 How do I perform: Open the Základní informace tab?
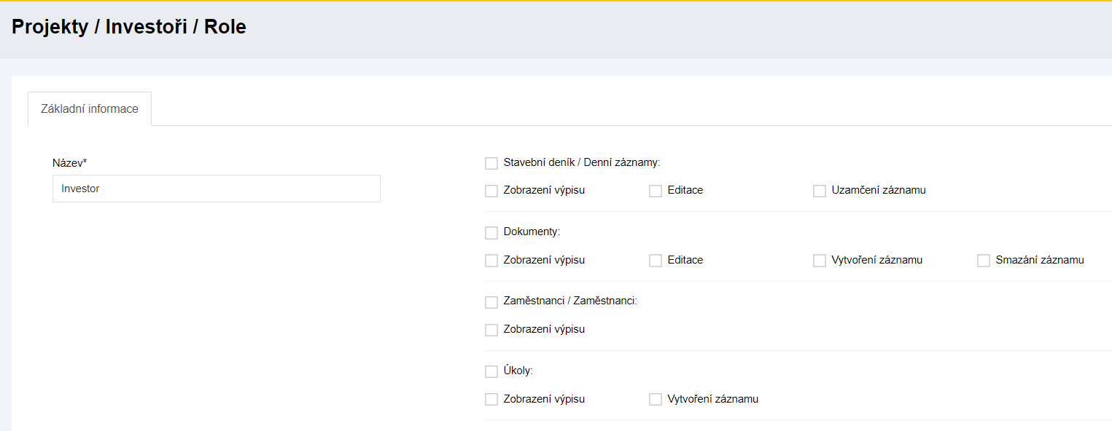click(x=90, y=109)
